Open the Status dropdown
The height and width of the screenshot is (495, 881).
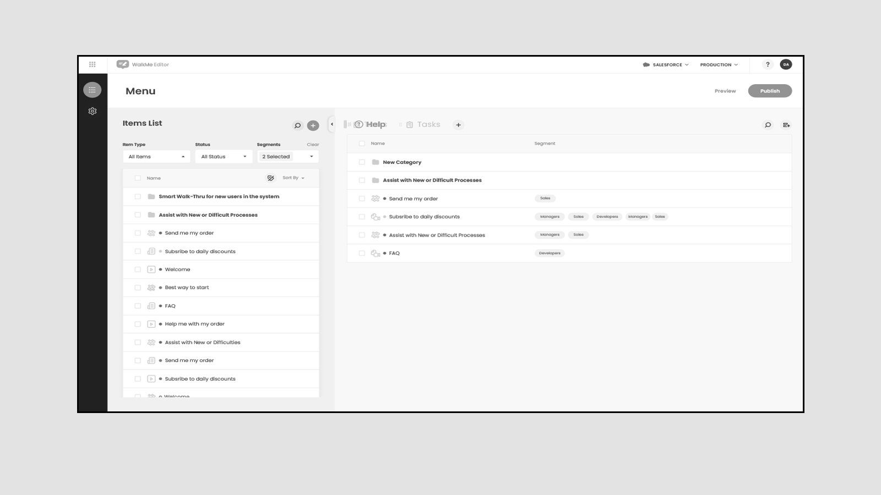[224, 157]
